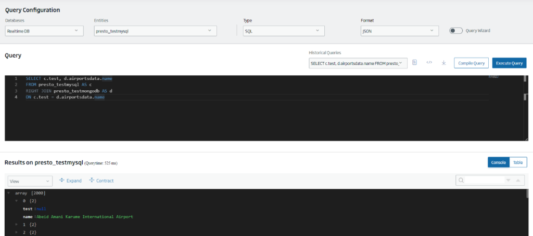The image size is (533, 236).
Task: Click the Compile Query button
Action: click(x=471, y=63)
